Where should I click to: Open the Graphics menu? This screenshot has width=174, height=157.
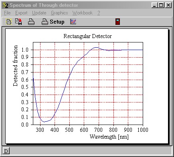click(x=59, y=13)
